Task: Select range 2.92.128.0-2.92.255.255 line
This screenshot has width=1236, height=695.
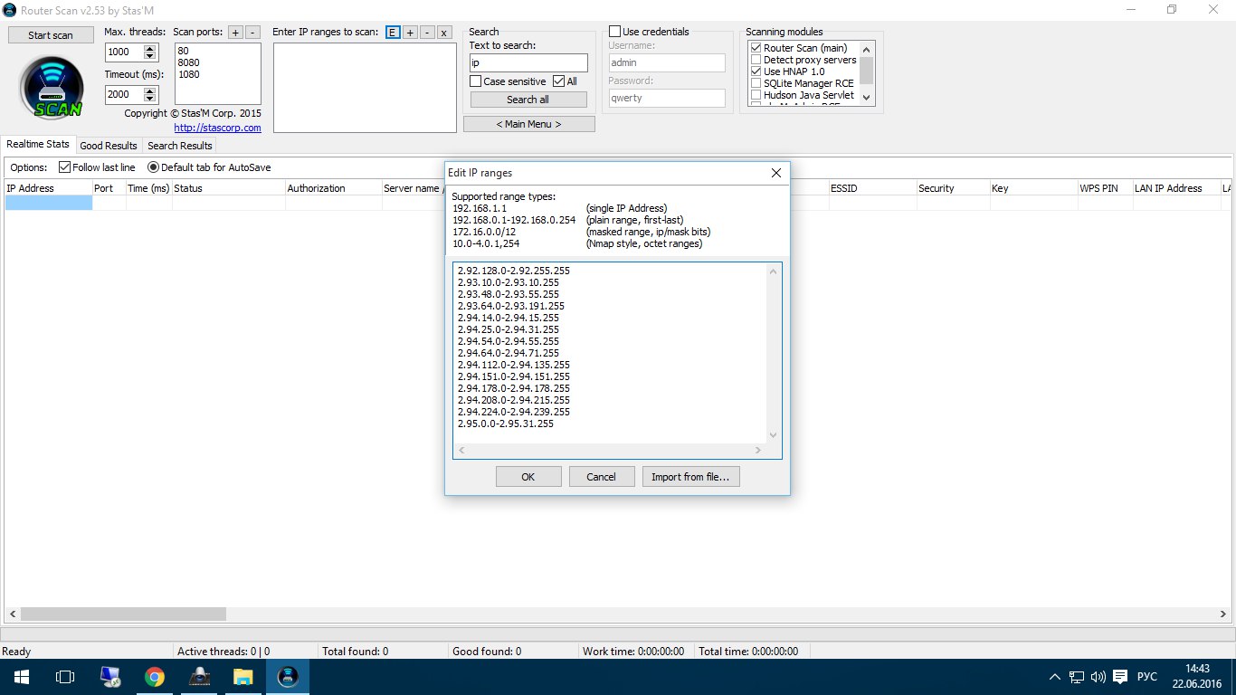Action: coord(514,271)
